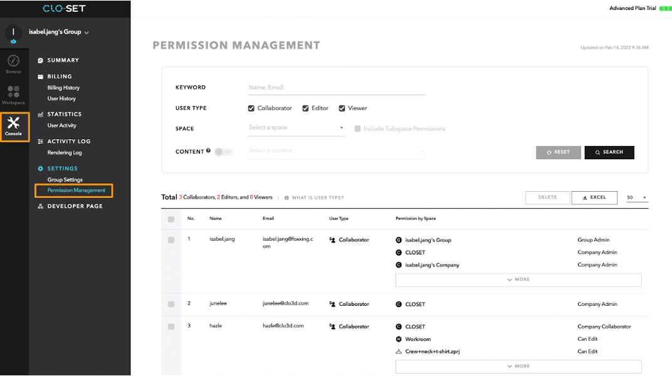The width and height of the screenshot is (672, 376).
Task: Open the Select a space dropdown
Action: [296, 127]
